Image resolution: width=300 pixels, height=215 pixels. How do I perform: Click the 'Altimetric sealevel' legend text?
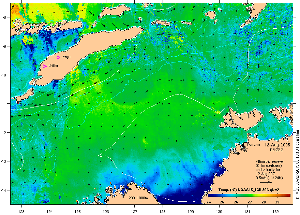tap(270, 161)
